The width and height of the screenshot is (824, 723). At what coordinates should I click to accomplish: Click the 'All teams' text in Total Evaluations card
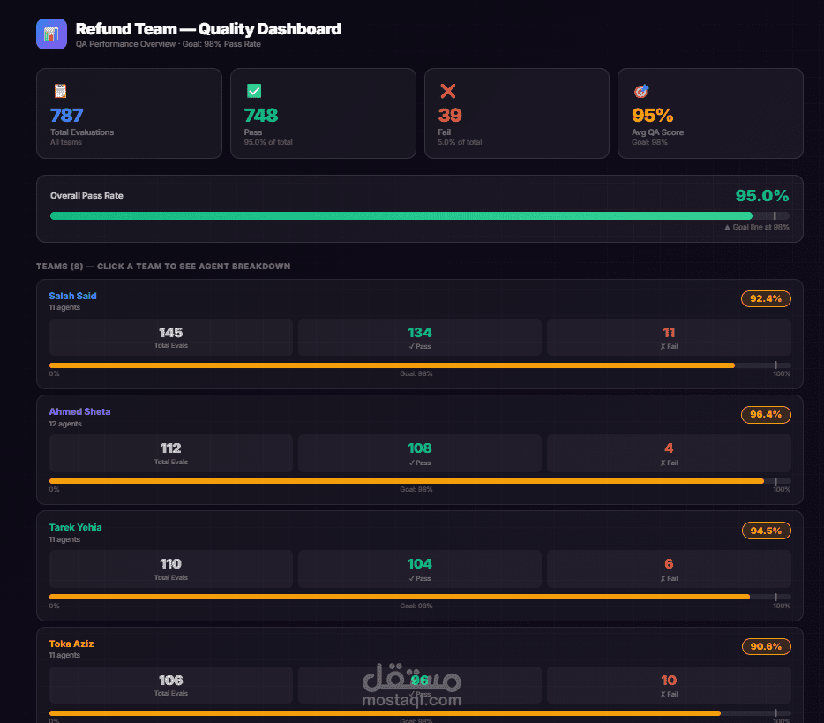click(65, 142)
